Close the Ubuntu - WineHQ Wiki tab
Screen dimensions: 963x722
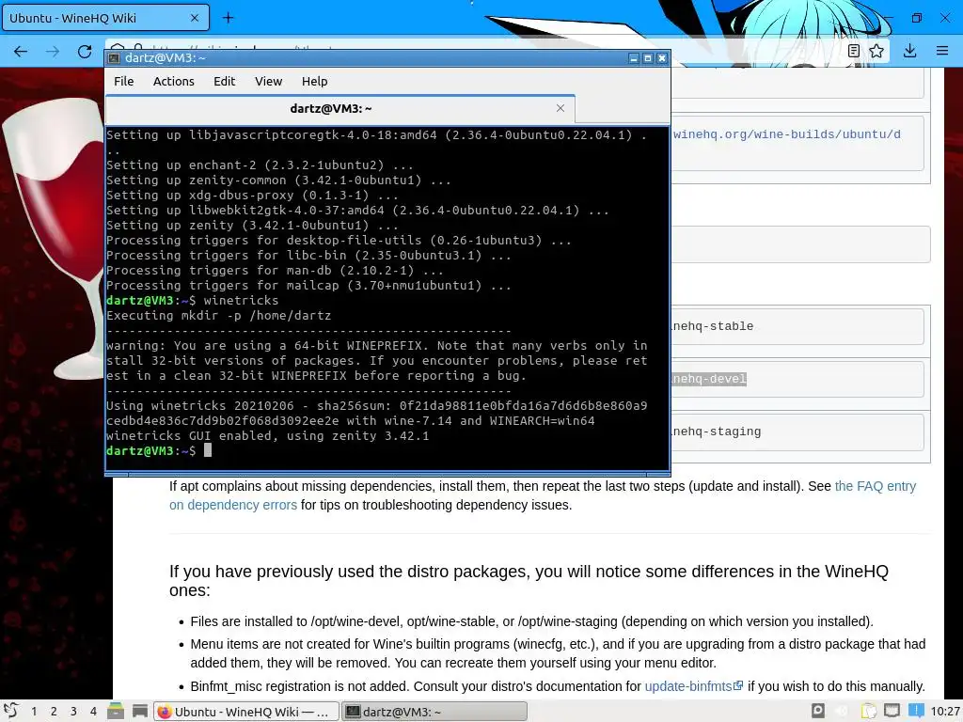tap(195, 18)
